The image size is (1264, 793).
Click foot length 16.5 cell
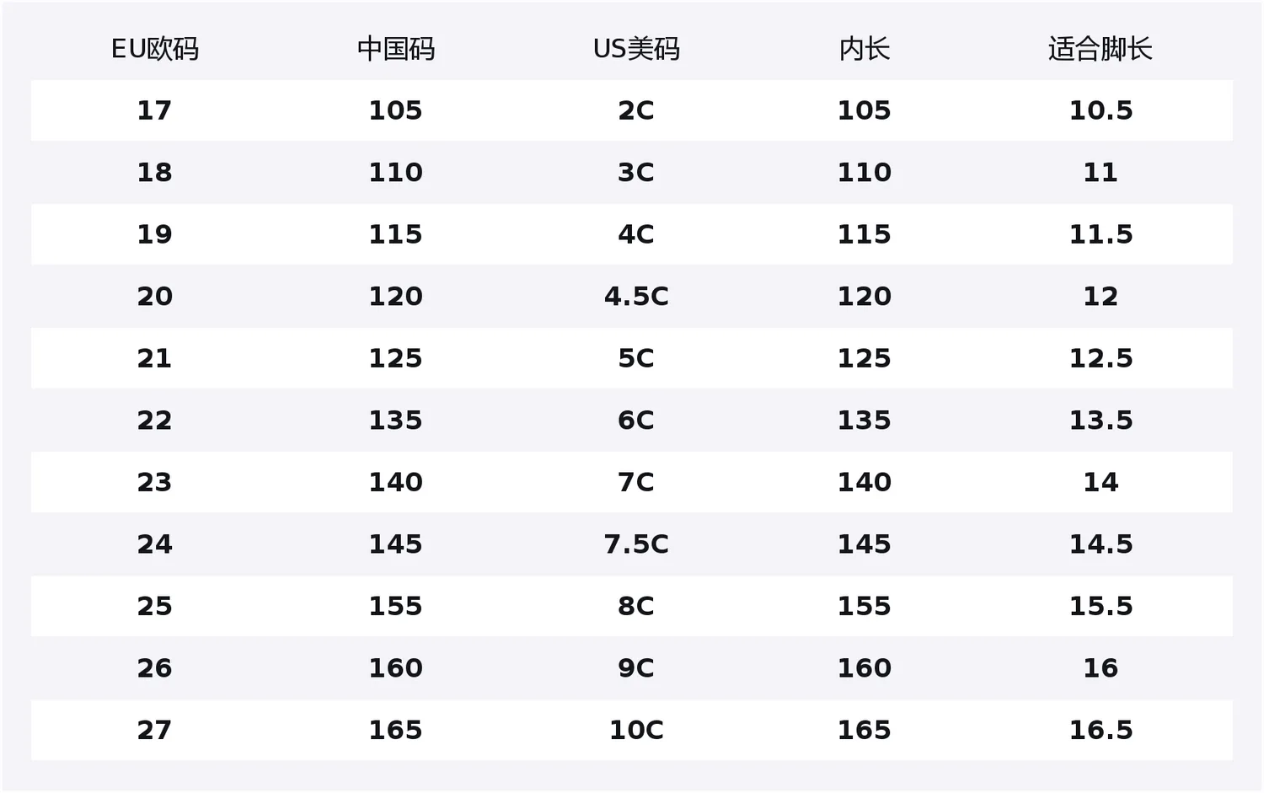(1101, 730)
